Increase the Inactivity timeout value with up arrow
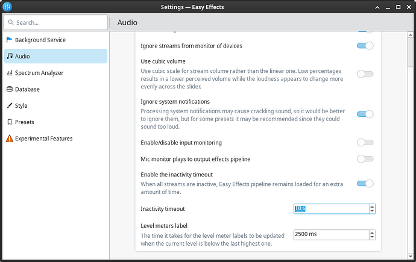 372,207
